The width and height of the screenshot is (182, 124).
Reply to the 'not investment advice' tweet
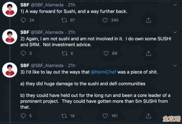[x=24, y=53]
